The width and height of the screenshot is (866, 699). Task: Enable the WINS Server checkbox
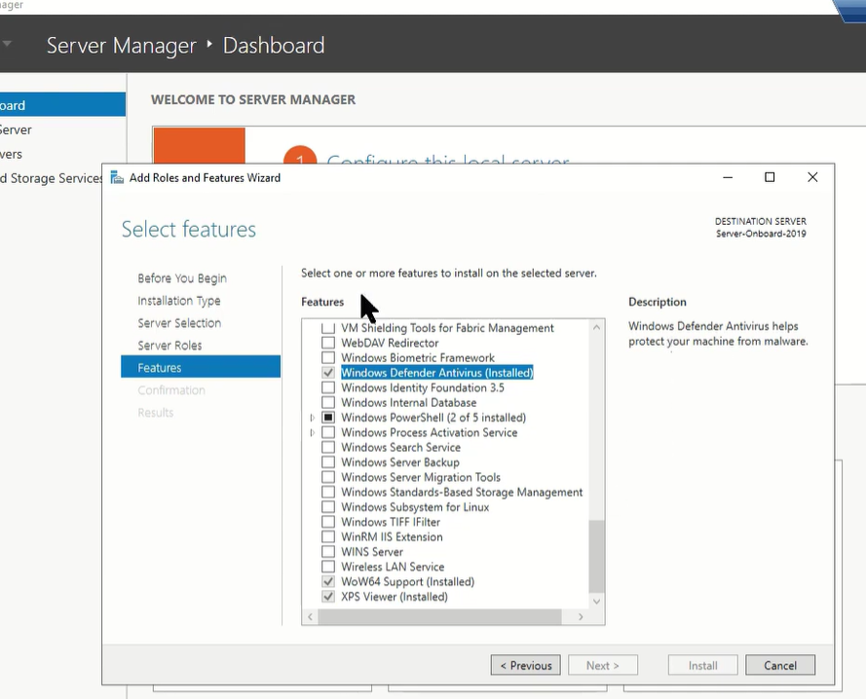(x=328, y=552)
